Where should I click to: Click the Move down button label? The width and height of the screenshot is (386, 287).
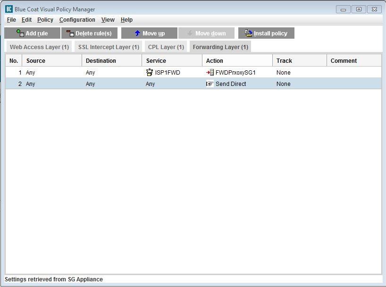click(x=210, y=33)
